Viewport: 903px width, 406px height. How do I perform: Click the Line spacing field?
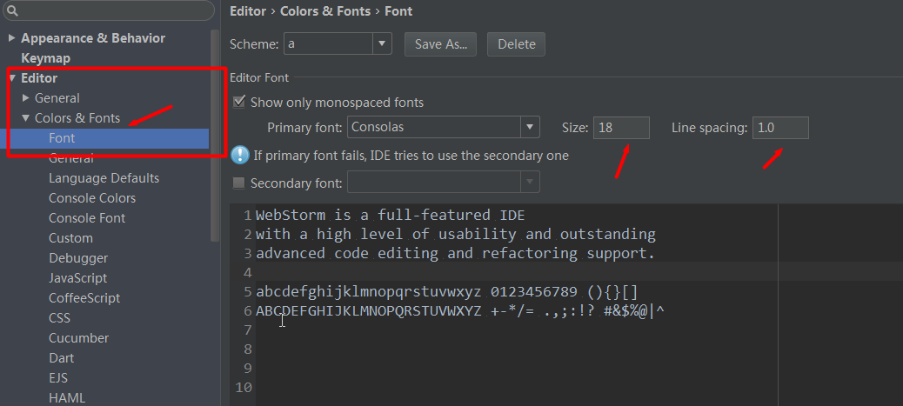coord(780,127)
